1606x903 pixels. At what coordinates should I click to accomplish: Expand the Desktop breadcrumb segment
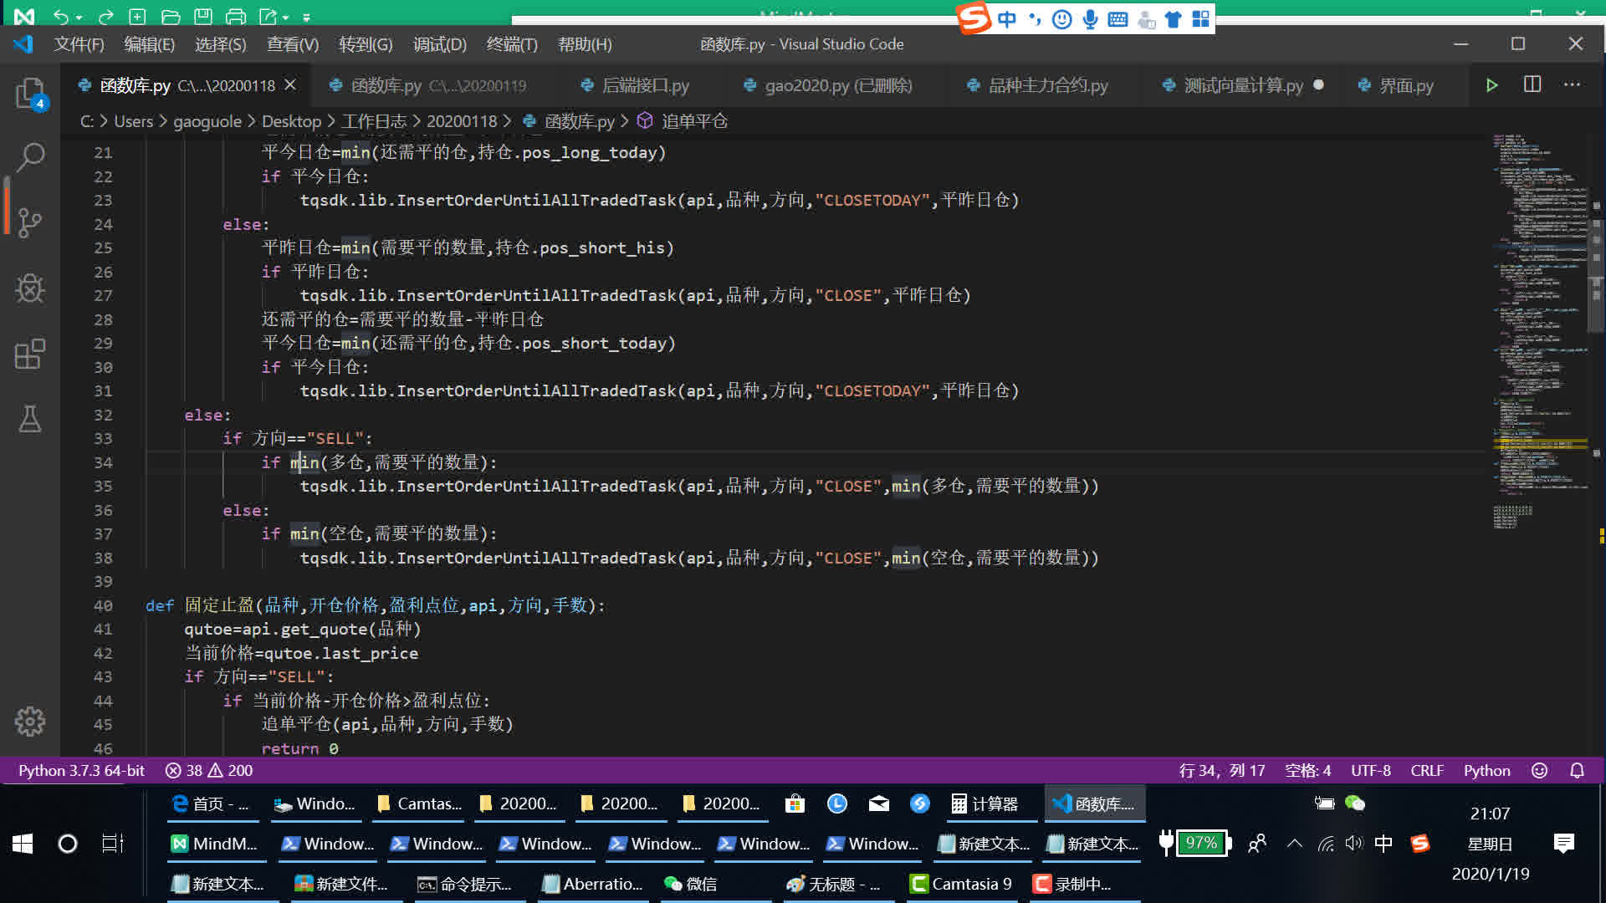[x=291, y=121]
